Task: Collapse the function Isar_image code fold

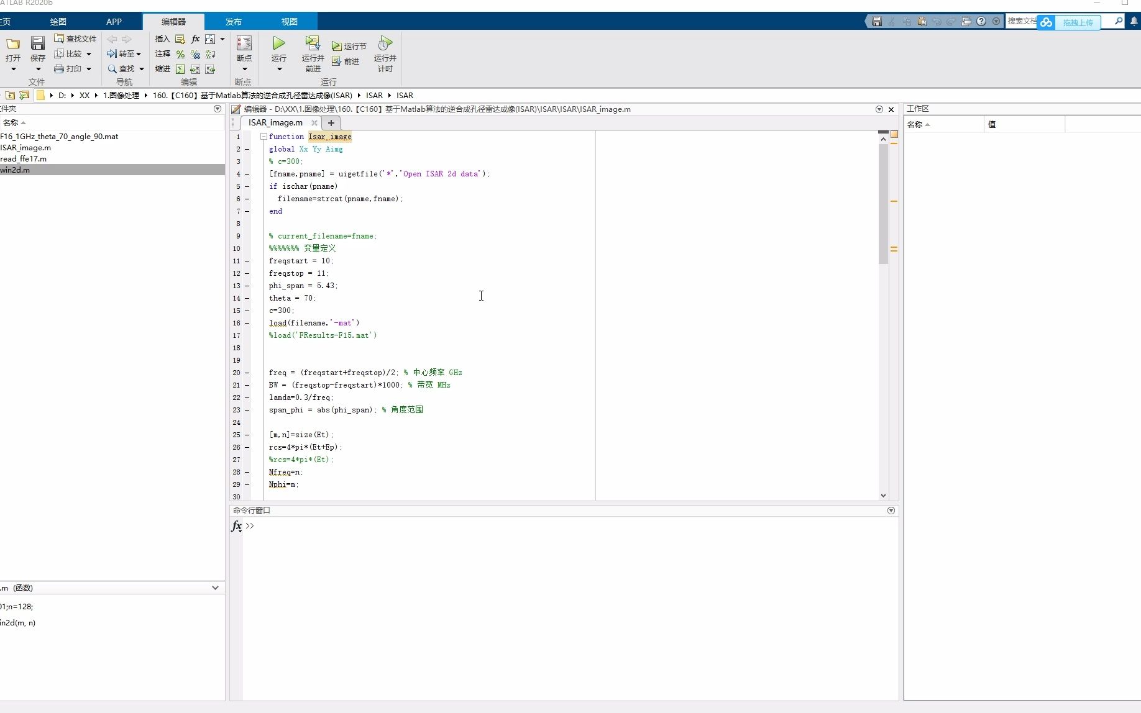Action: click(x=263, y=137)
